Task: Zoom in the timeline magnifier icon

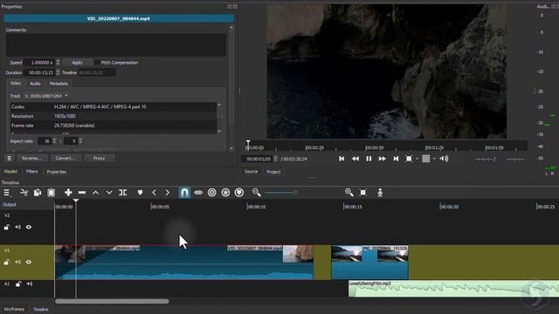Action: [349, 193]
